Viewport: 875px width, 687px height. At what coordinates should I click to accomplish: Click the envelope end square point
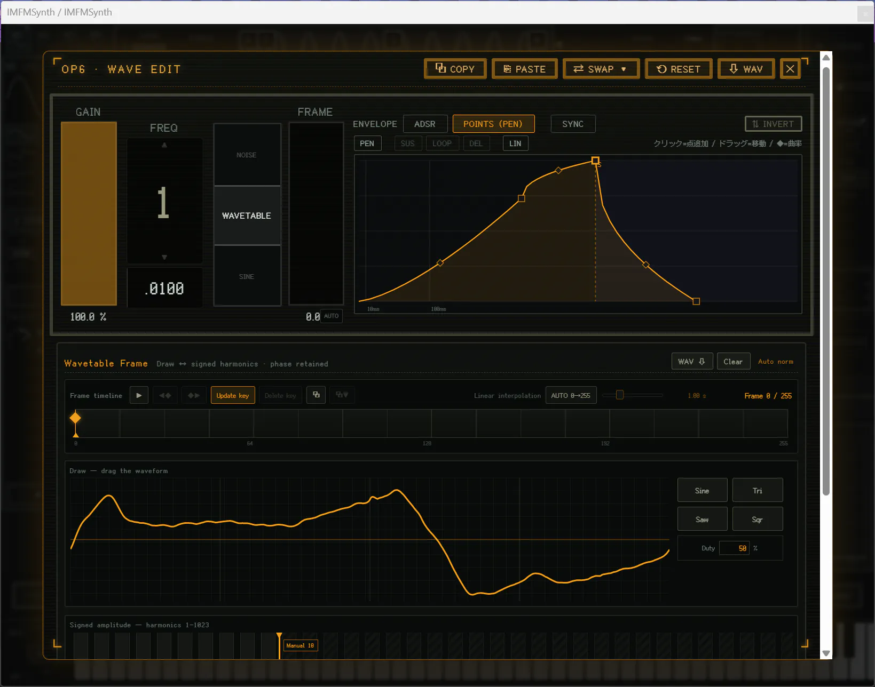click(x=696, y=301)
